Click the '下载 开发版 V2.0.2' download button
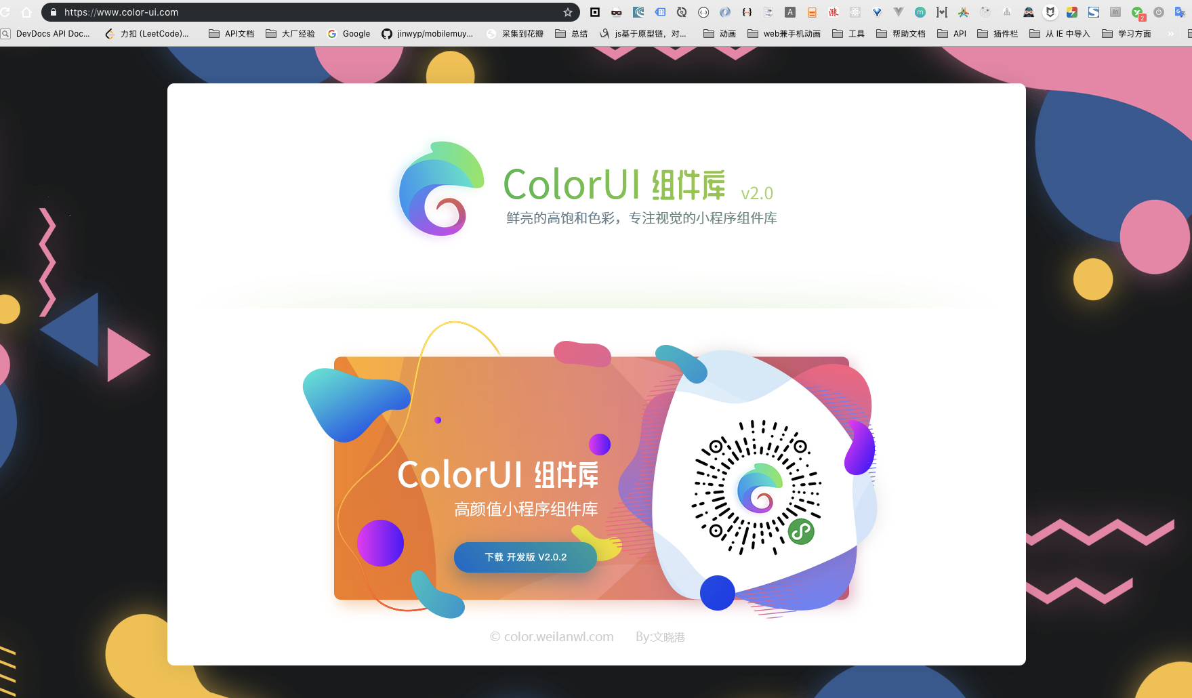The height and width of the screenshot is (698, 1192). tap(525, 557)
